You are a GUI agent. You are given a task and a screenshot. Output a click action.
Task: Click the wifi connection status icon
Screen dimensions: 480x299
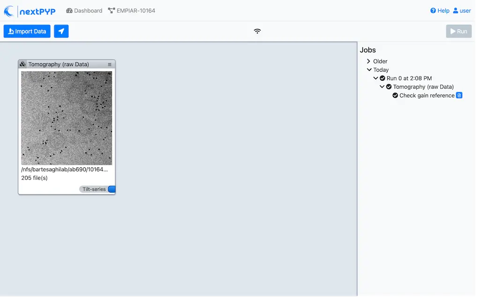tap(257, 31)
